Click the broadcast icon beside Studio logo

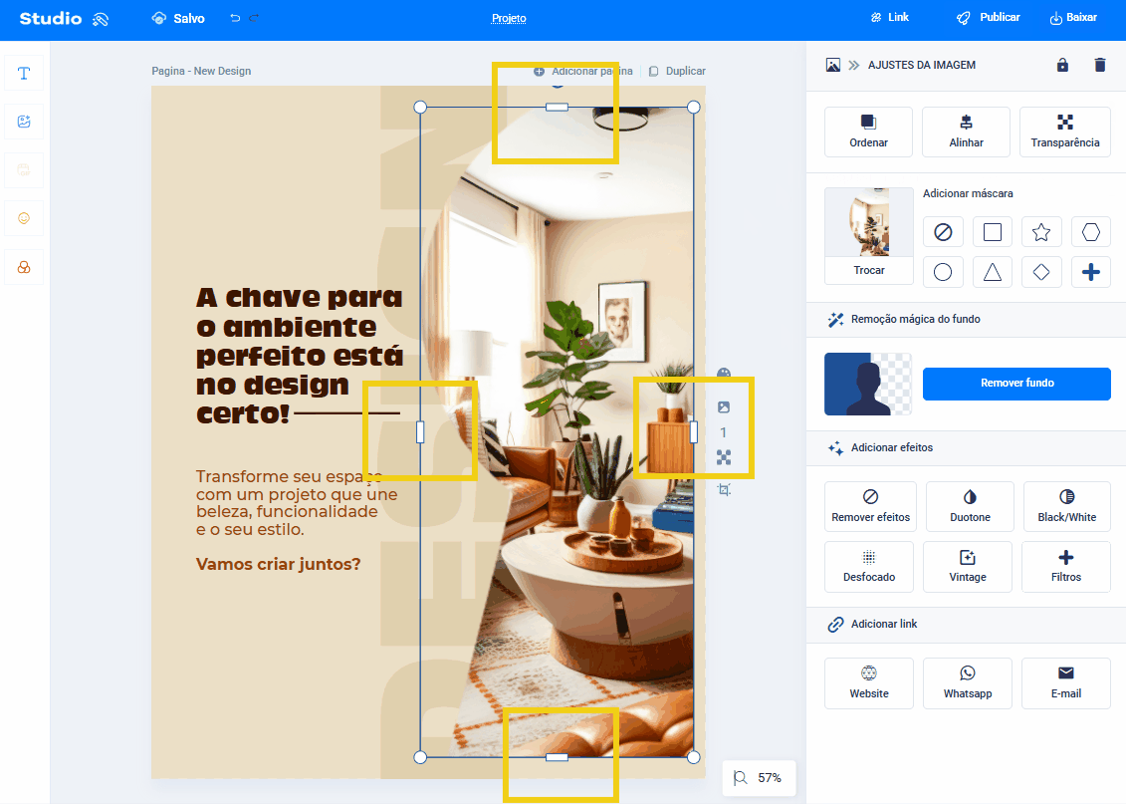pyautogui.click(x=101, y=19)
